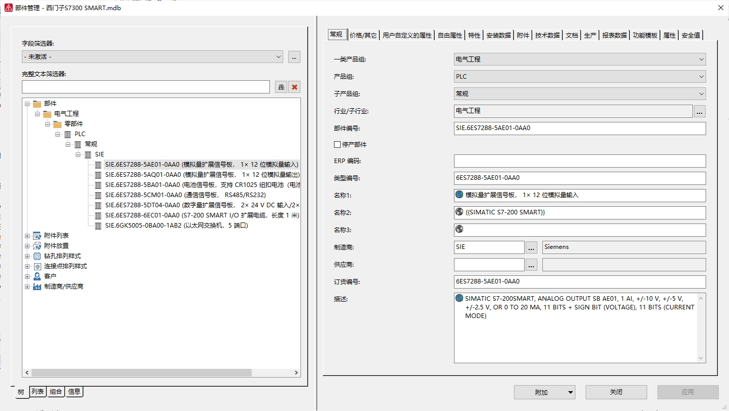Screen dimensions: 729x411
Task: Select the 制造商/供应商 factory icon node
Action: click(x=37, y=287)
